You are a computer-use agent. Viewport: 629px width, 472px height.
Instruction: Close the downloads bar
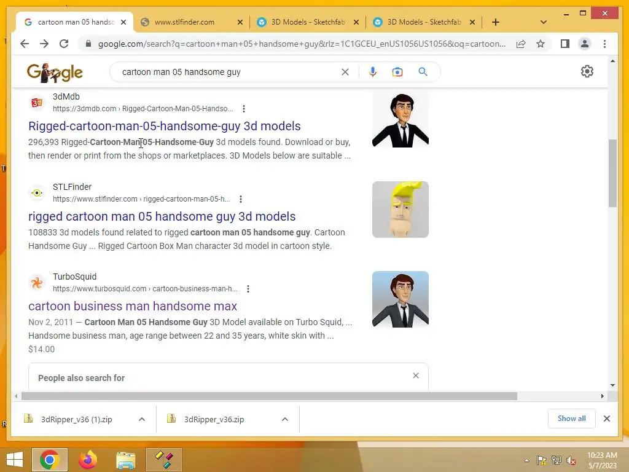[606, 419]
